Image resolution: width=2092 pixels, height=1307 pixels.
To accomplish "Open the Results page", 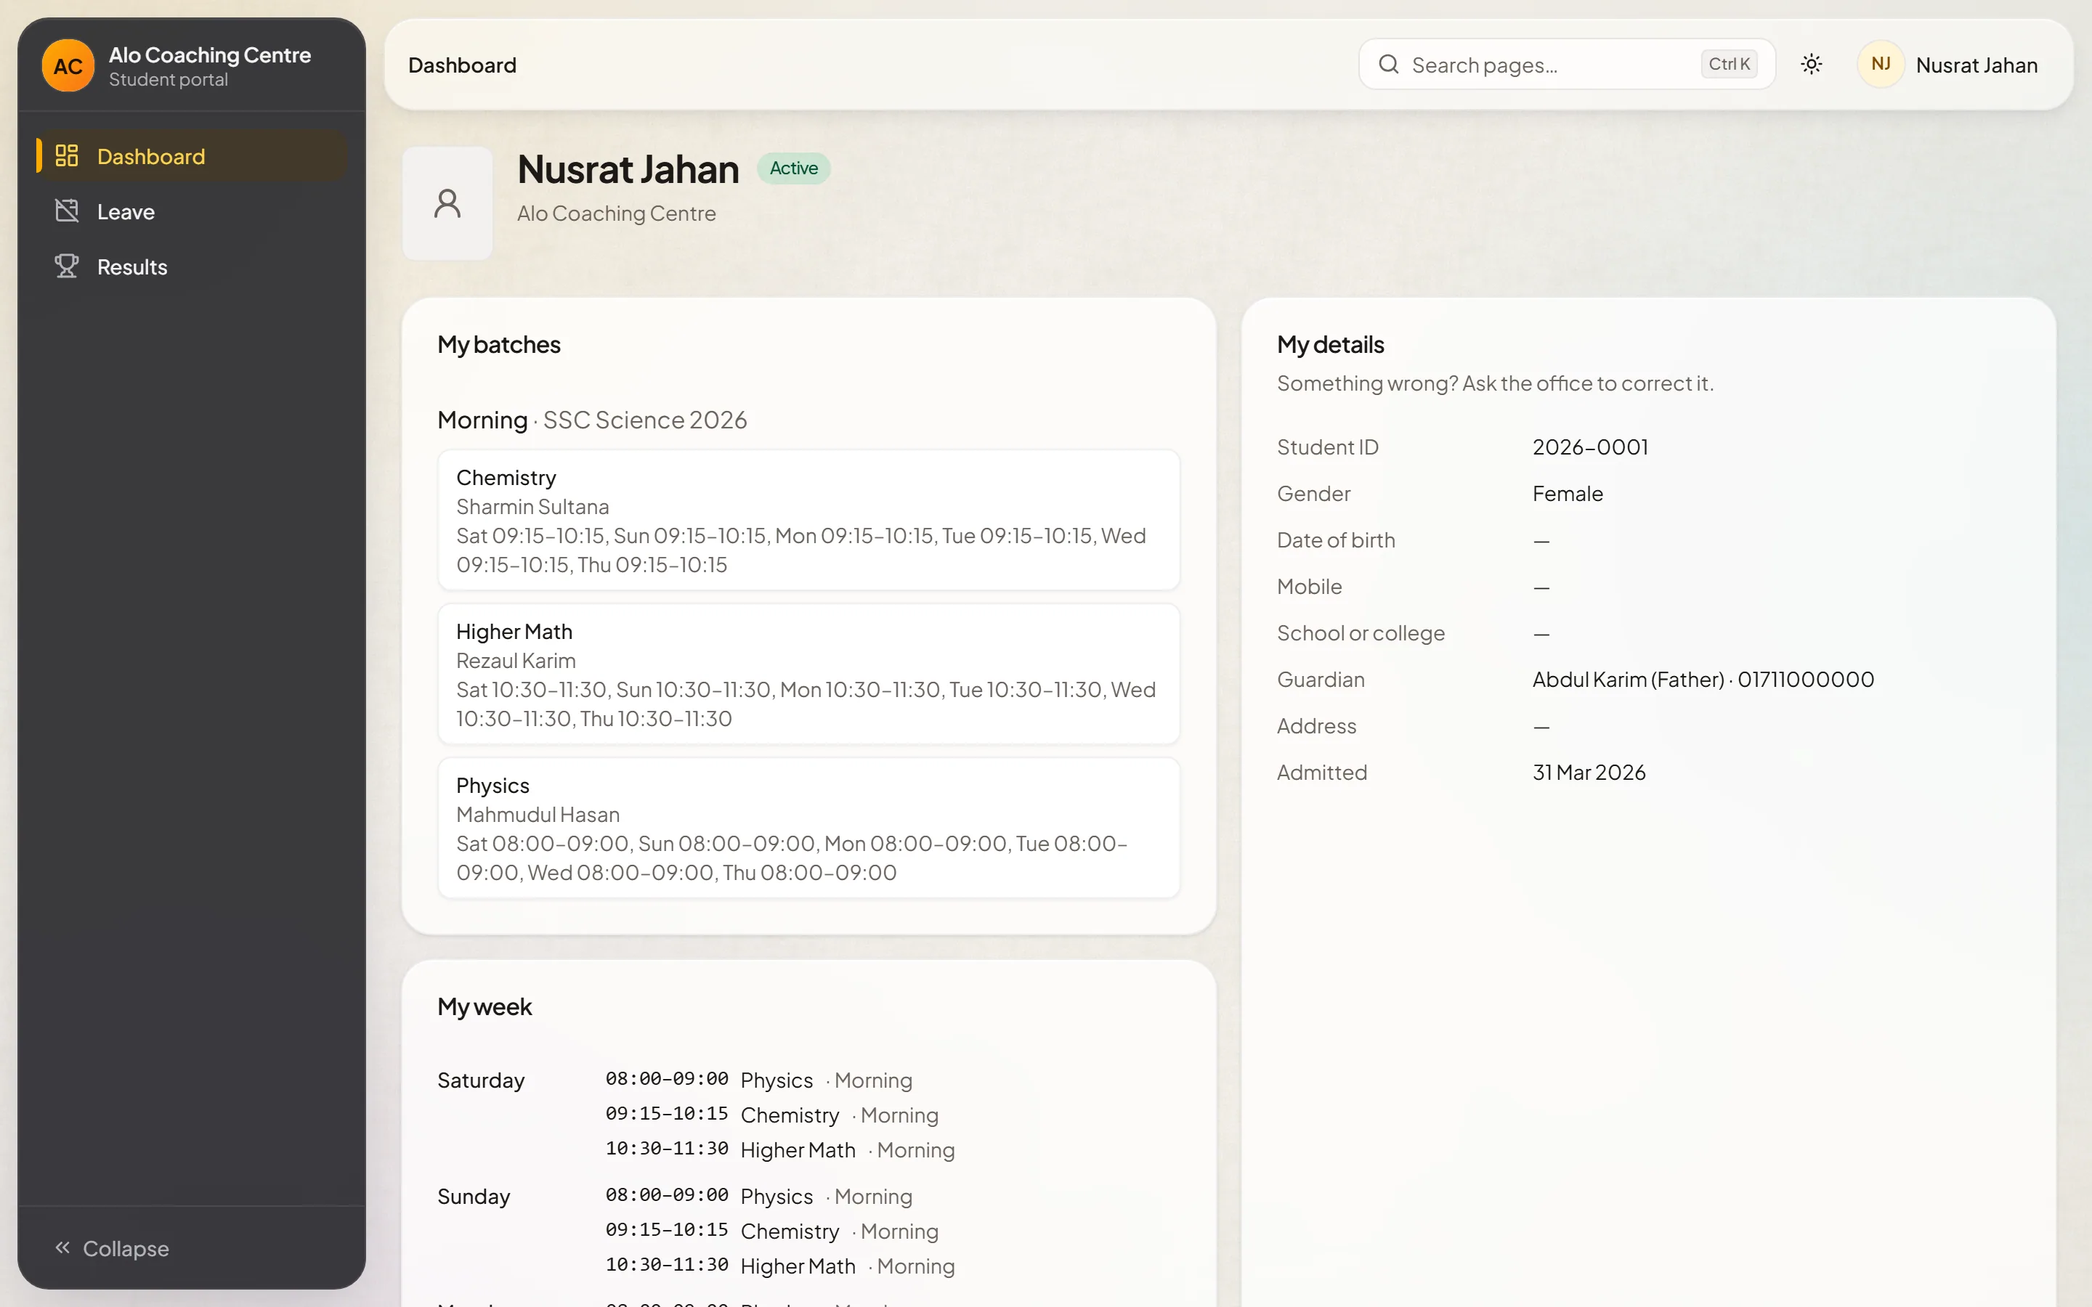I will click(x=191, y=266).
